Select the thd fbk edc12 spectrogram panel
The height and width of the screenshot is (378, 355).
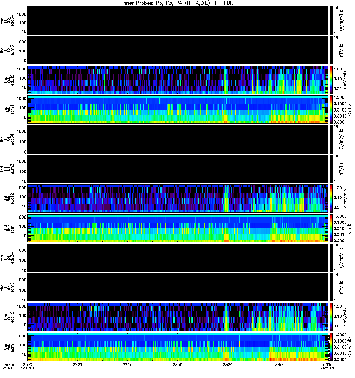tap(178, 198)
